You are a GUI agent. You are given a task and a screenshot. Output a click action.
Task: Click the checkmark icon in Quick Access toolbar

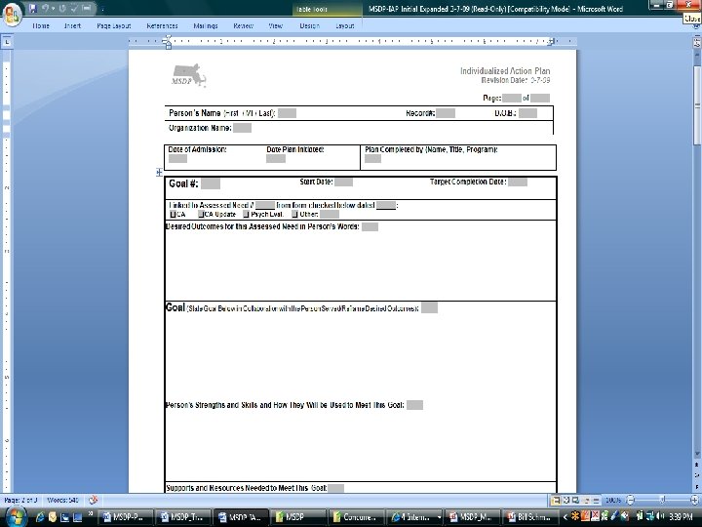(74, 8)
